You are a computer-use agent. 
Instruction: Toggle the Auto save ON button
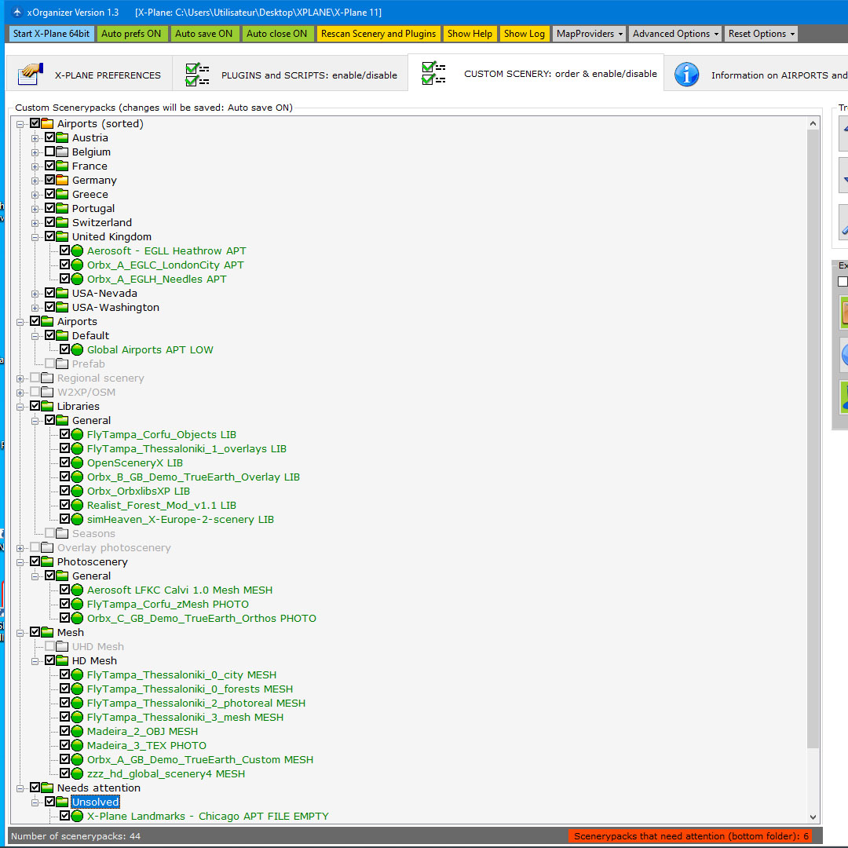204,34
